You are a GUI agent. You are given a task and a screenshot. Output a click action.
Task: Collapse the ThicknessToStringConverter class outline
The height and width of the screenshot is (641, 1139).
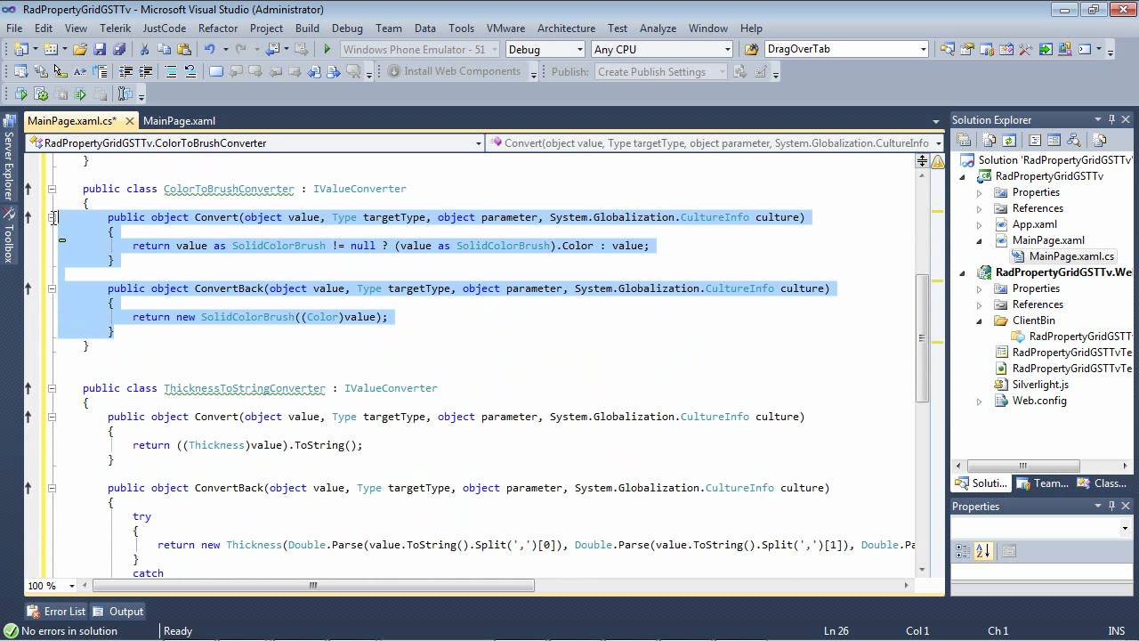[52, 388]
